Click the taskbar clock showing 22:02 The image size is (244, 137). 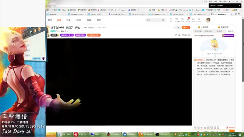[x=233, y=135]
